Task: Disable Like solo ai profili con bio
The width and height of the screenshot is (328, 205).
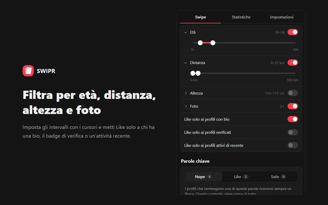Action: [293, 119]
